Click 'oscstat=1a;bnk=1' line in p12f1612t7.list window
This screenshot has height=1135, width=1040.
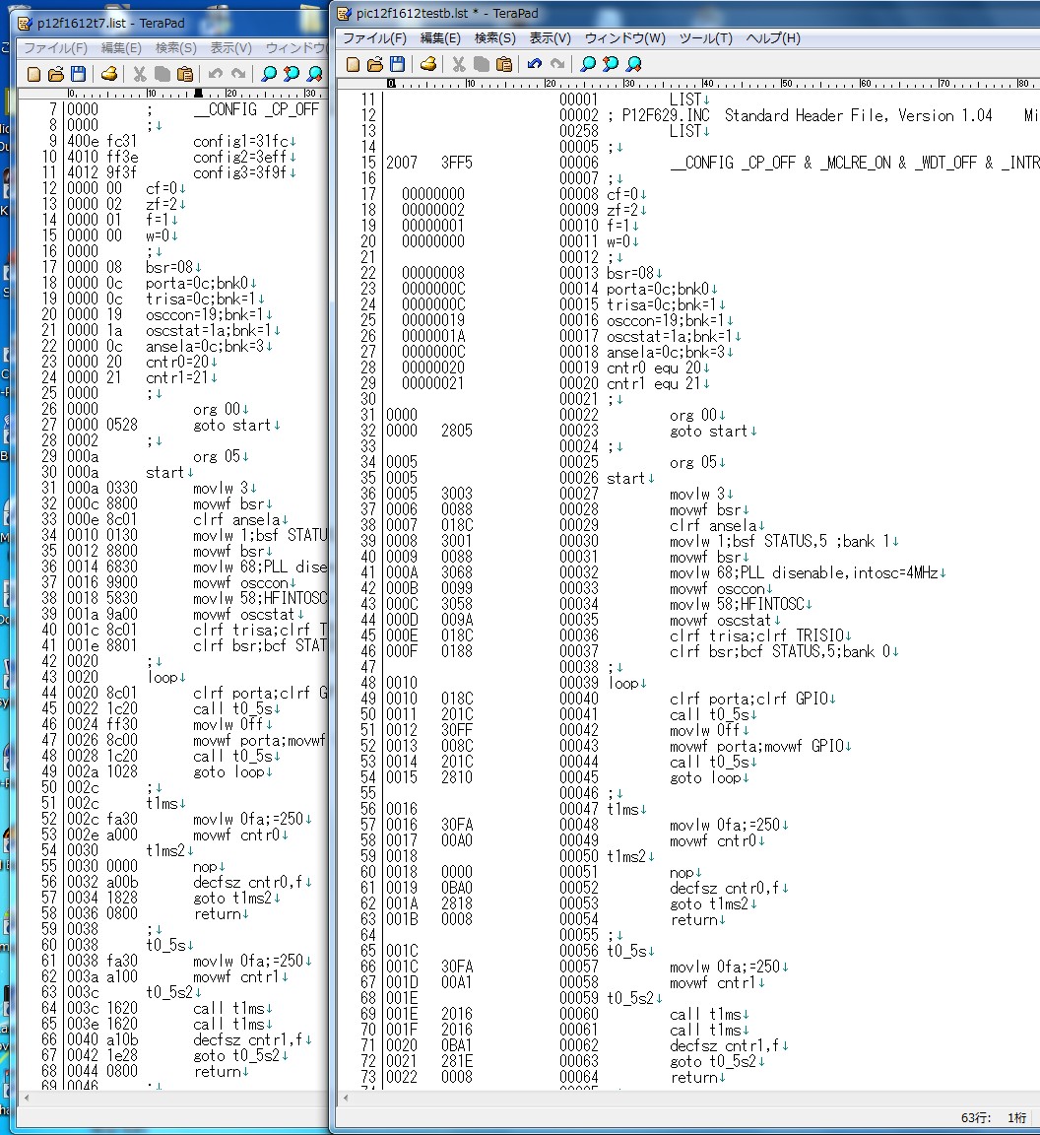(209, 330)
